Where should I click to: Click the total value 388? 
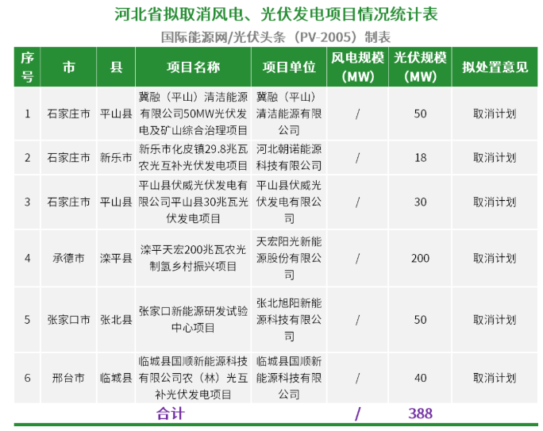click(x=420, y=414)
